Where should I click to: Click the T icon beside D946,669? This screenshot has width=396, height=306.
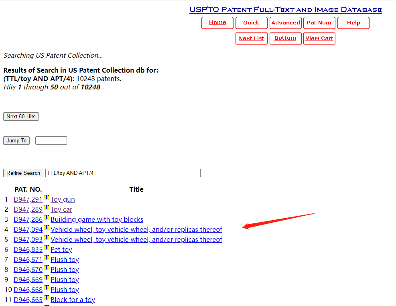[47, 278]
